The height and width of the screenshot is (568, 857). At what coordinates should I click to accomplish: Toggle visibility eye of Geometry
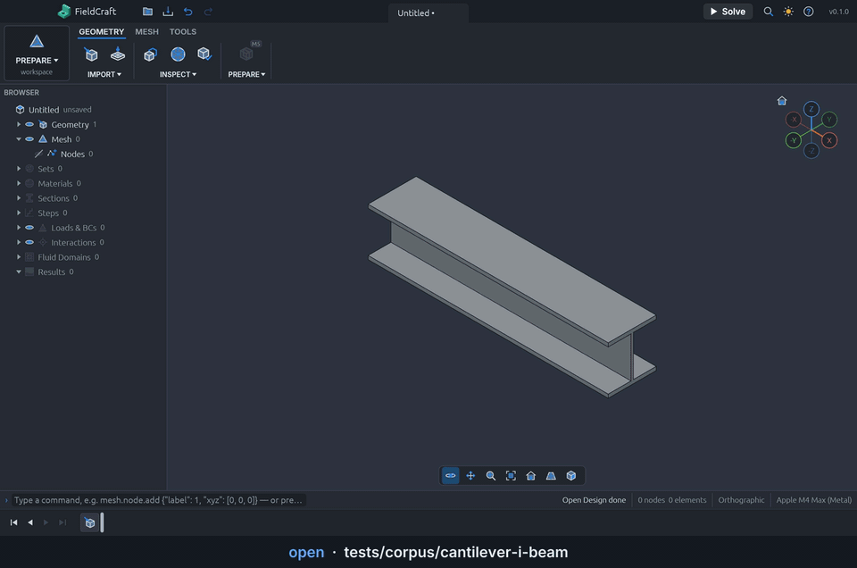point(29,125)
